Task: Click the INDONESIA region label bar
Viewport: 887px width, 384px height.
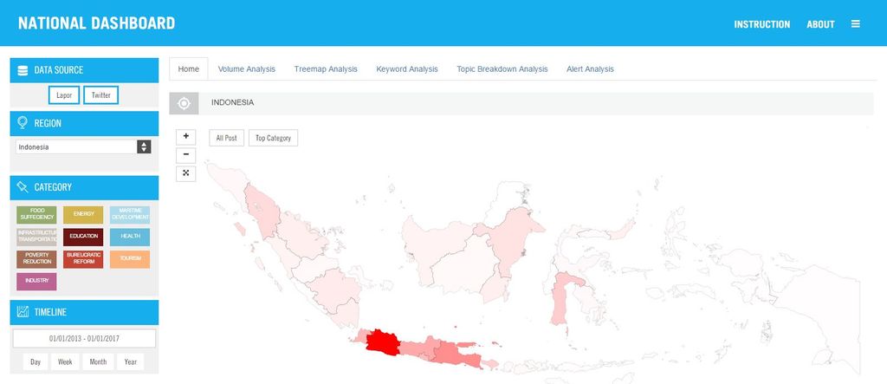Action: (x=521, y=104)
